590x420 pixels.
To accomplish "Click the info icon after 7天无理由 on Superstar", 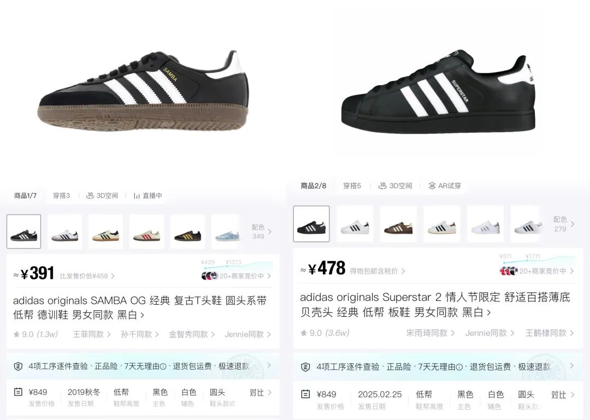I will click(x=459, y=367).
